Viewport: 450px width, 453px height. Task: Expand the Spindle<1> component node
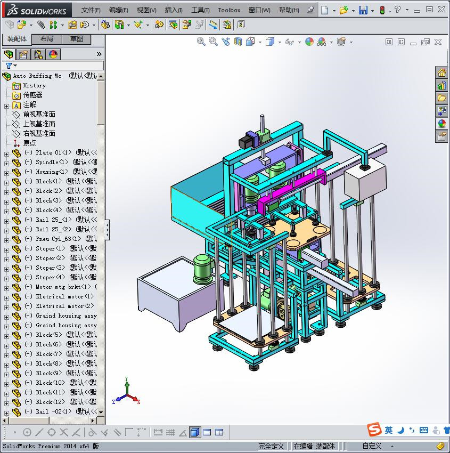coord(6,164)
